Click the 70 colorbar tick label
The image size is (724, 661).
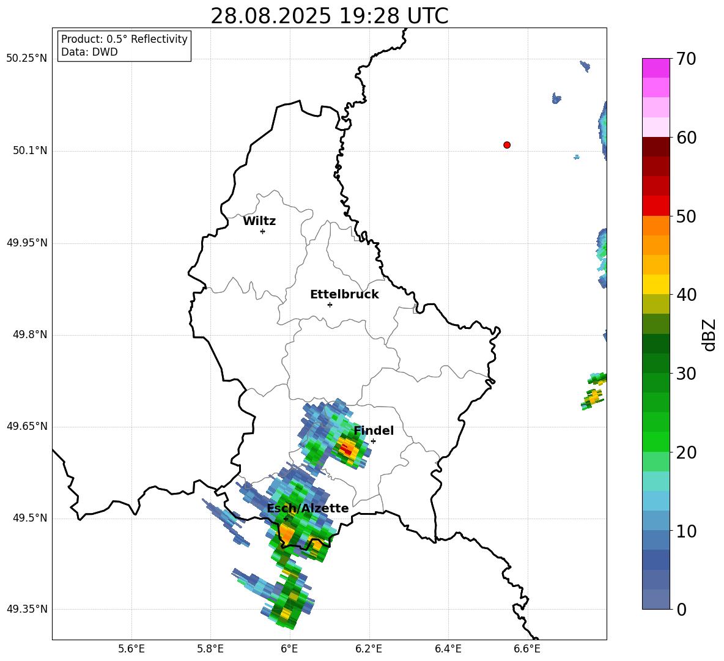pos(686,59)
